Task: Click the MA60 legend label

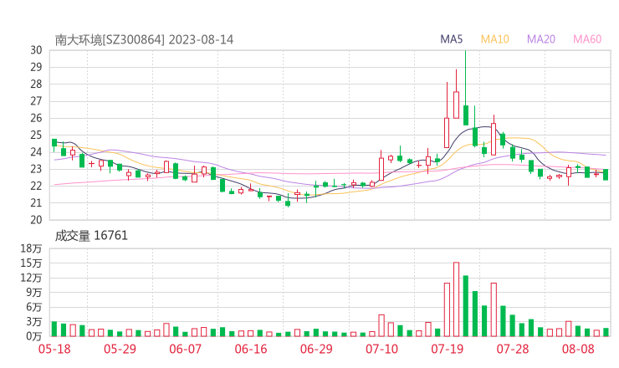Action: pyautogui.click(x=587, y=39)
